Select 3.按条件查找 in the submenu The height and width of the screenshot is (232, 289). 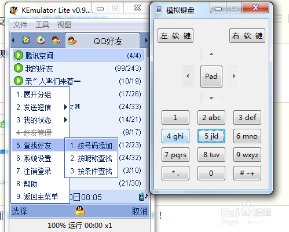click(x=91, y=171)
